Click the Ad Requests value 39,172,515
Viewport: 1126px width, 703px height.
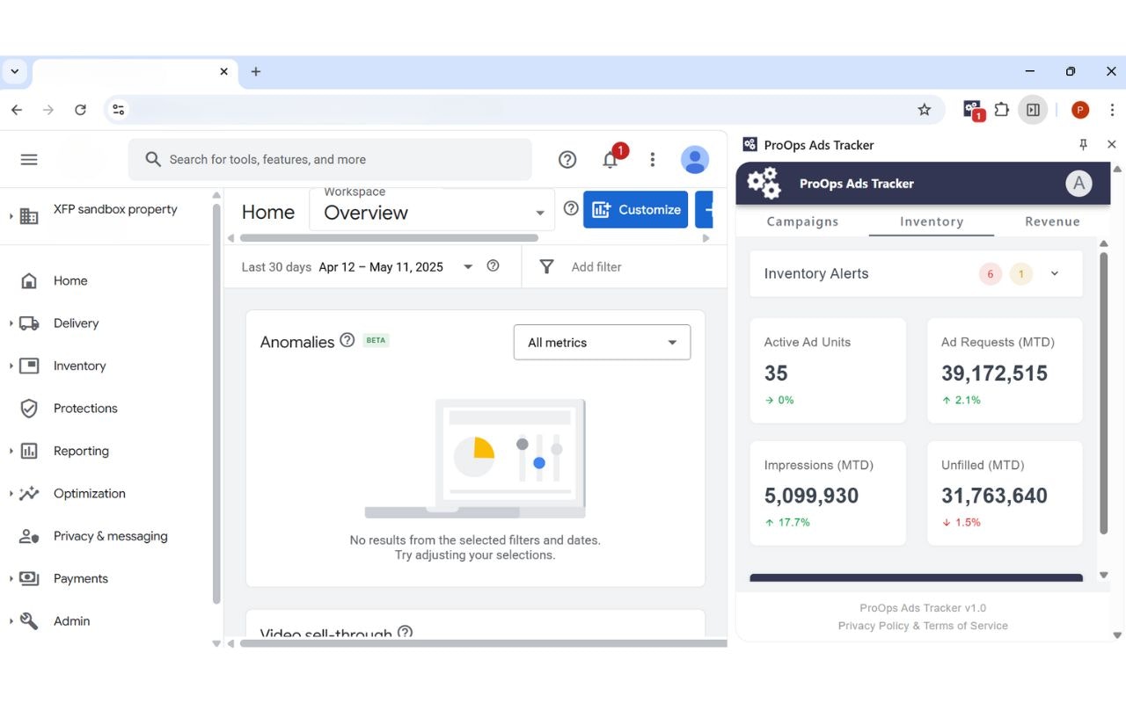[994, 373]
